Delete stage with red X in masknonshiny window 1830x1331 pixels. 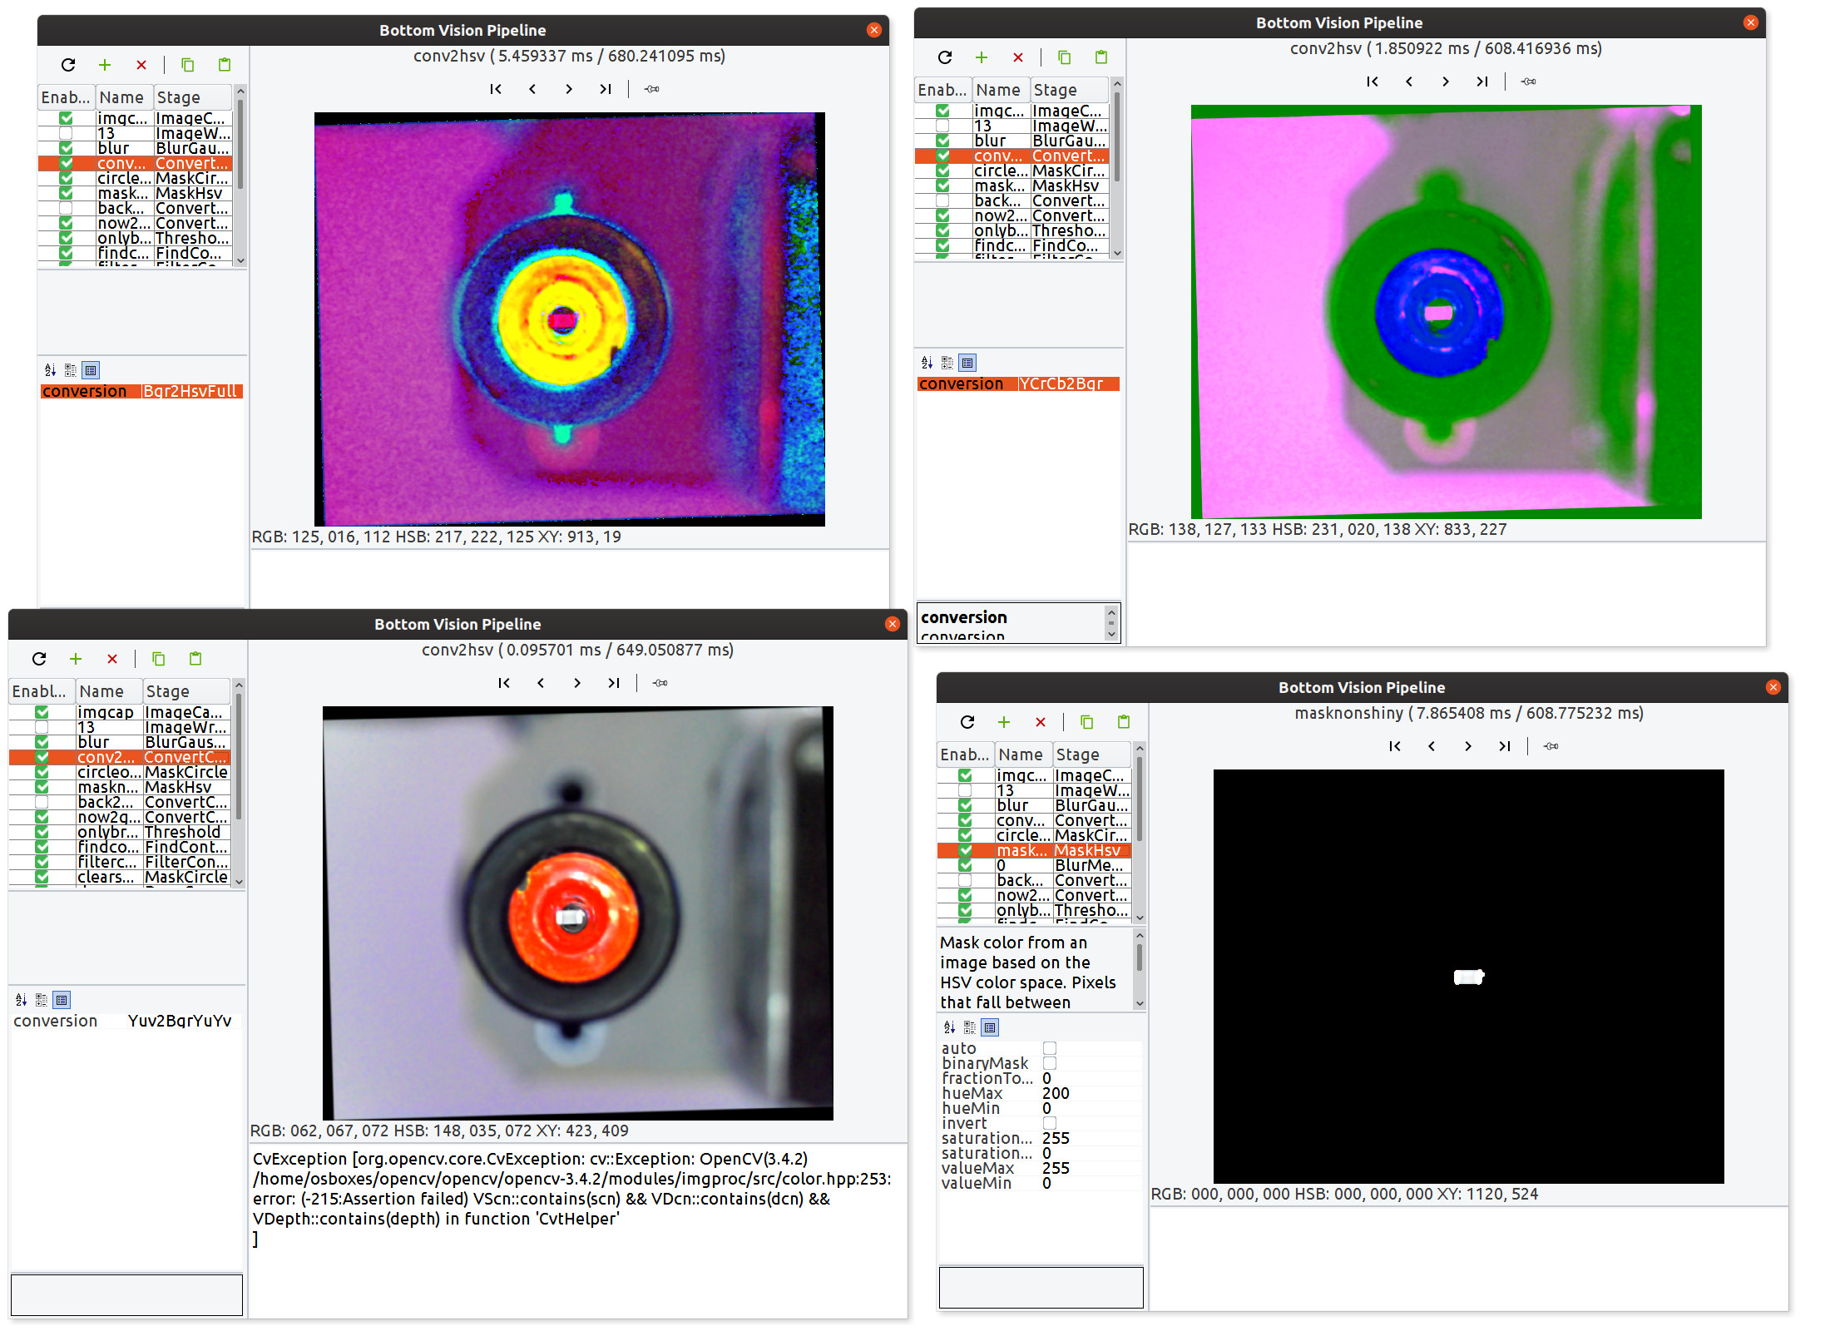coord(1041,722)
